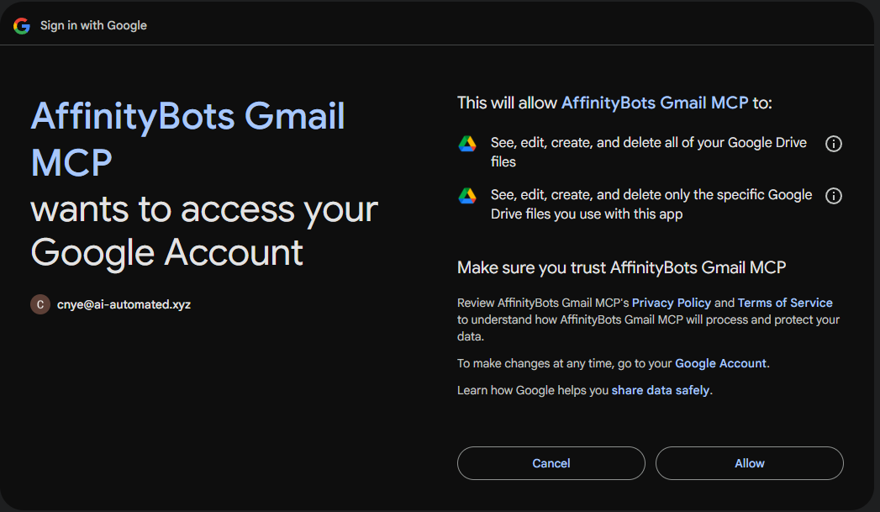The width and height of the screenshot is (880, 512).
Task: Open the Privacy Policy link
Action: pos(671,303)
